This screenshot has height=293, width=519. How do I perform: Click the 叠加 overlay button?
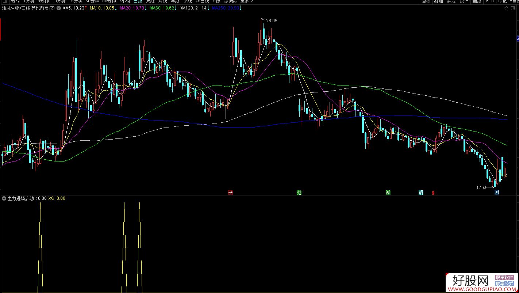click(438, 1)
